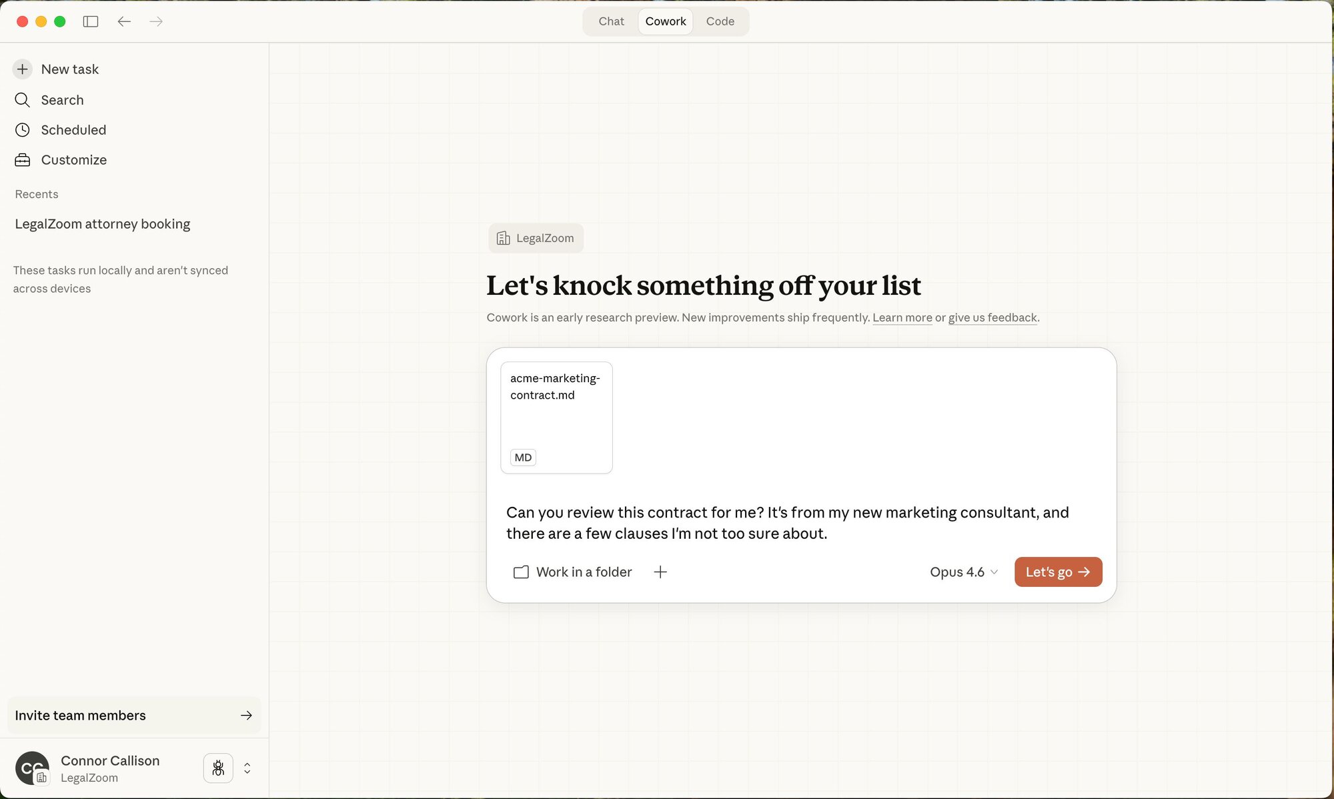Click the plus icon beside Work in a folder
The width and height of the screenshot is (1334, 799).
click(660, 572)
